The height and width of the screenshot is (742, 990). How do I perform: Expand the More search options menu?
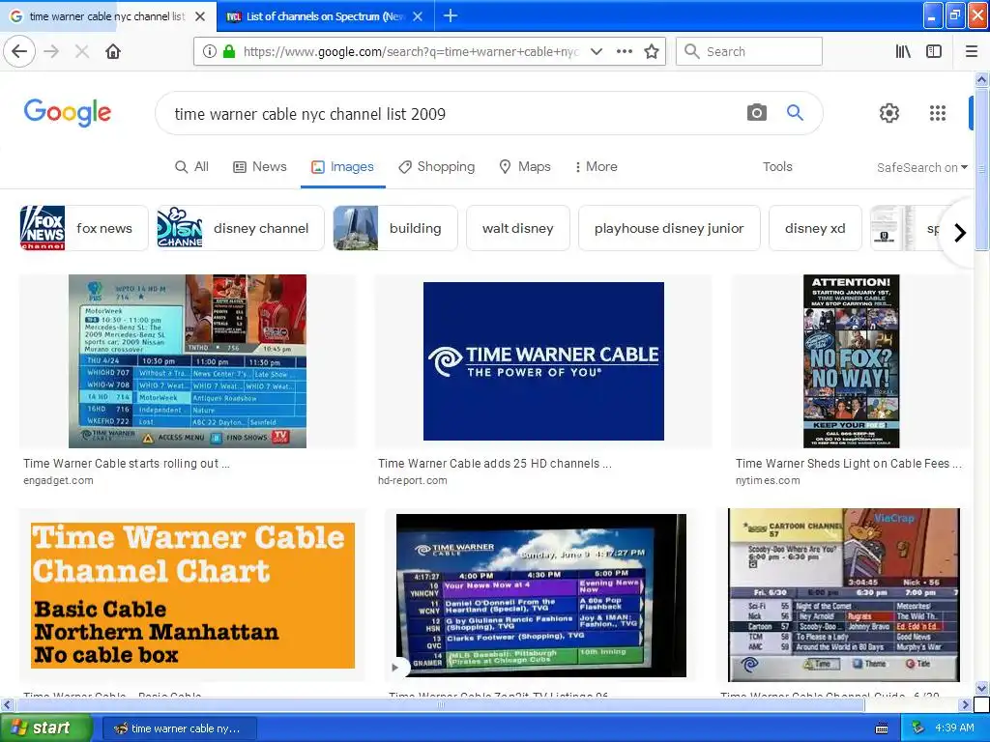[x=596, y=166]
